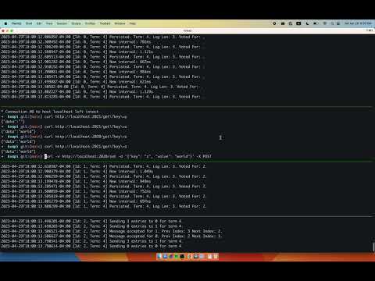Open the Window menu

(x=120, y=23)
